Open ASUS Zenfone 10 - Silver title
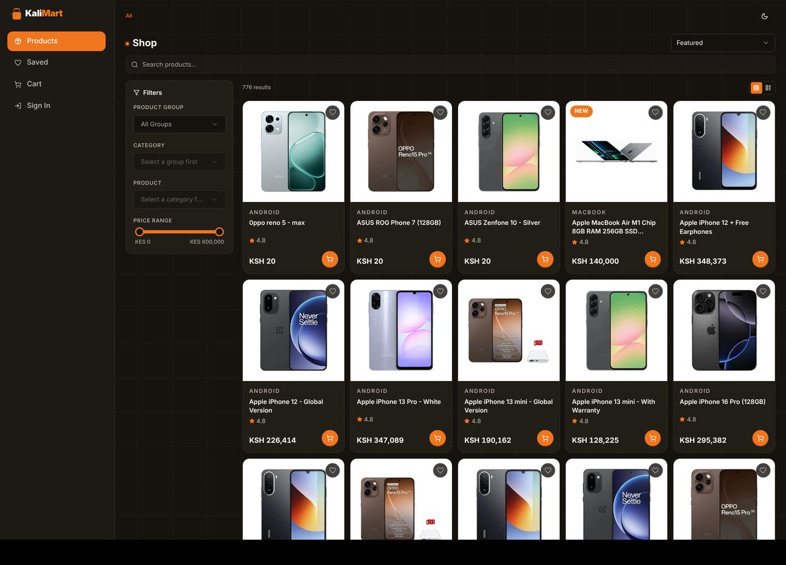Image resolution: width=786 pixels, height=565 pixels. tap(502, 223)
